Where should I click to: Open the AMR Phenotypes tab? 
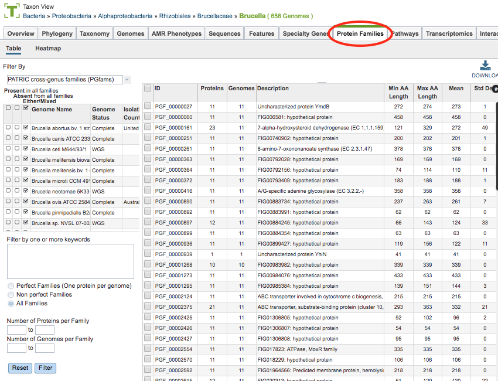point(176,33)
